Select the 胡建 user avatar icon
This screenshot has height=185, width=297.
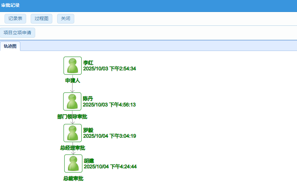(x=73, y=163)
